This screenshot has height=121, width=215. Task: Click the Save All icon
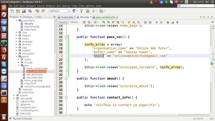point(30,11)
